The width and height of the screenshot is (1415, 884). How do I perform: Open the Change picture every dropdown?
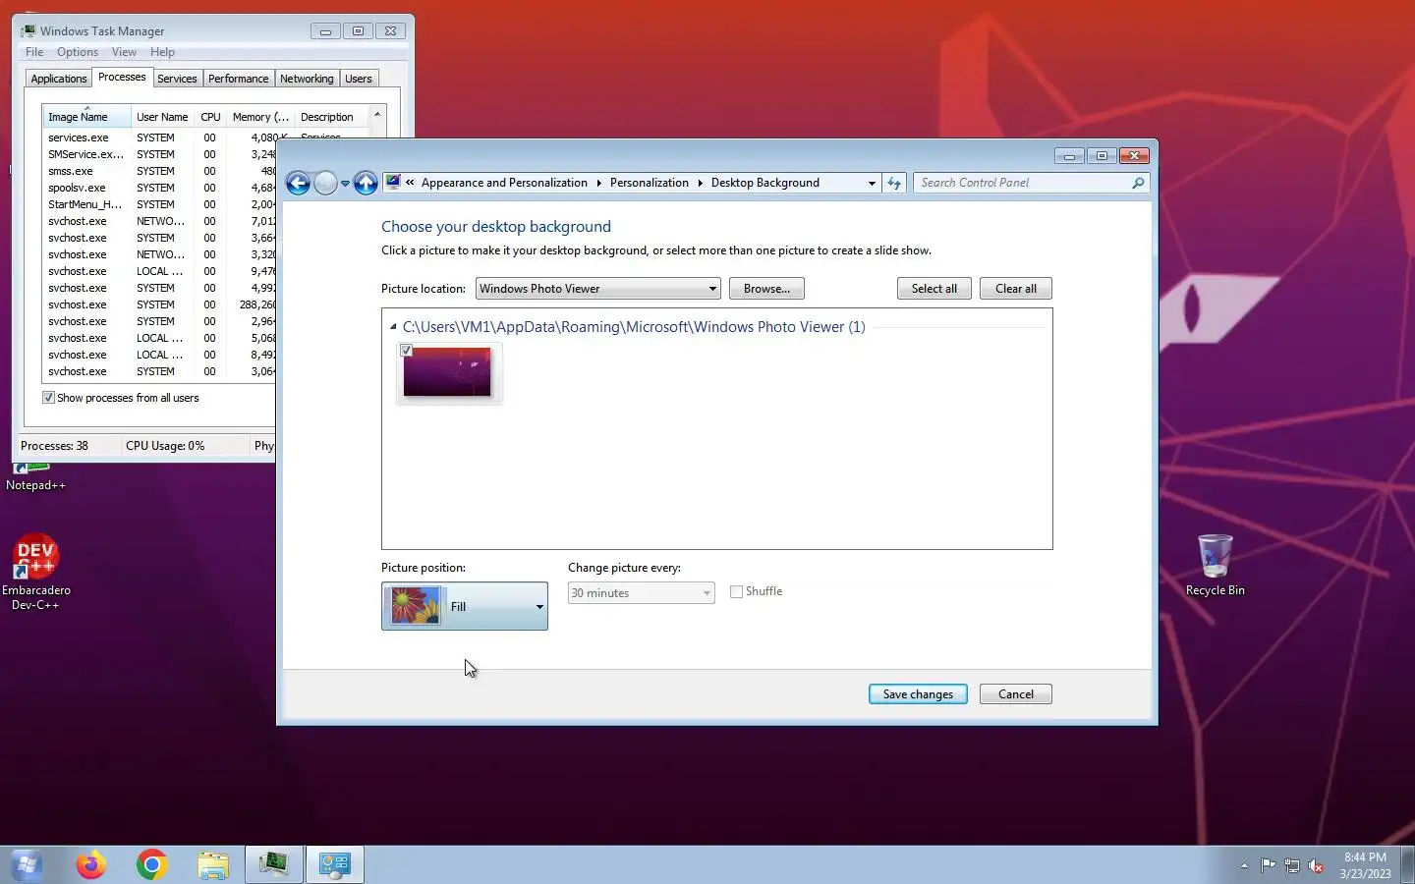click(x=641, y=593)
